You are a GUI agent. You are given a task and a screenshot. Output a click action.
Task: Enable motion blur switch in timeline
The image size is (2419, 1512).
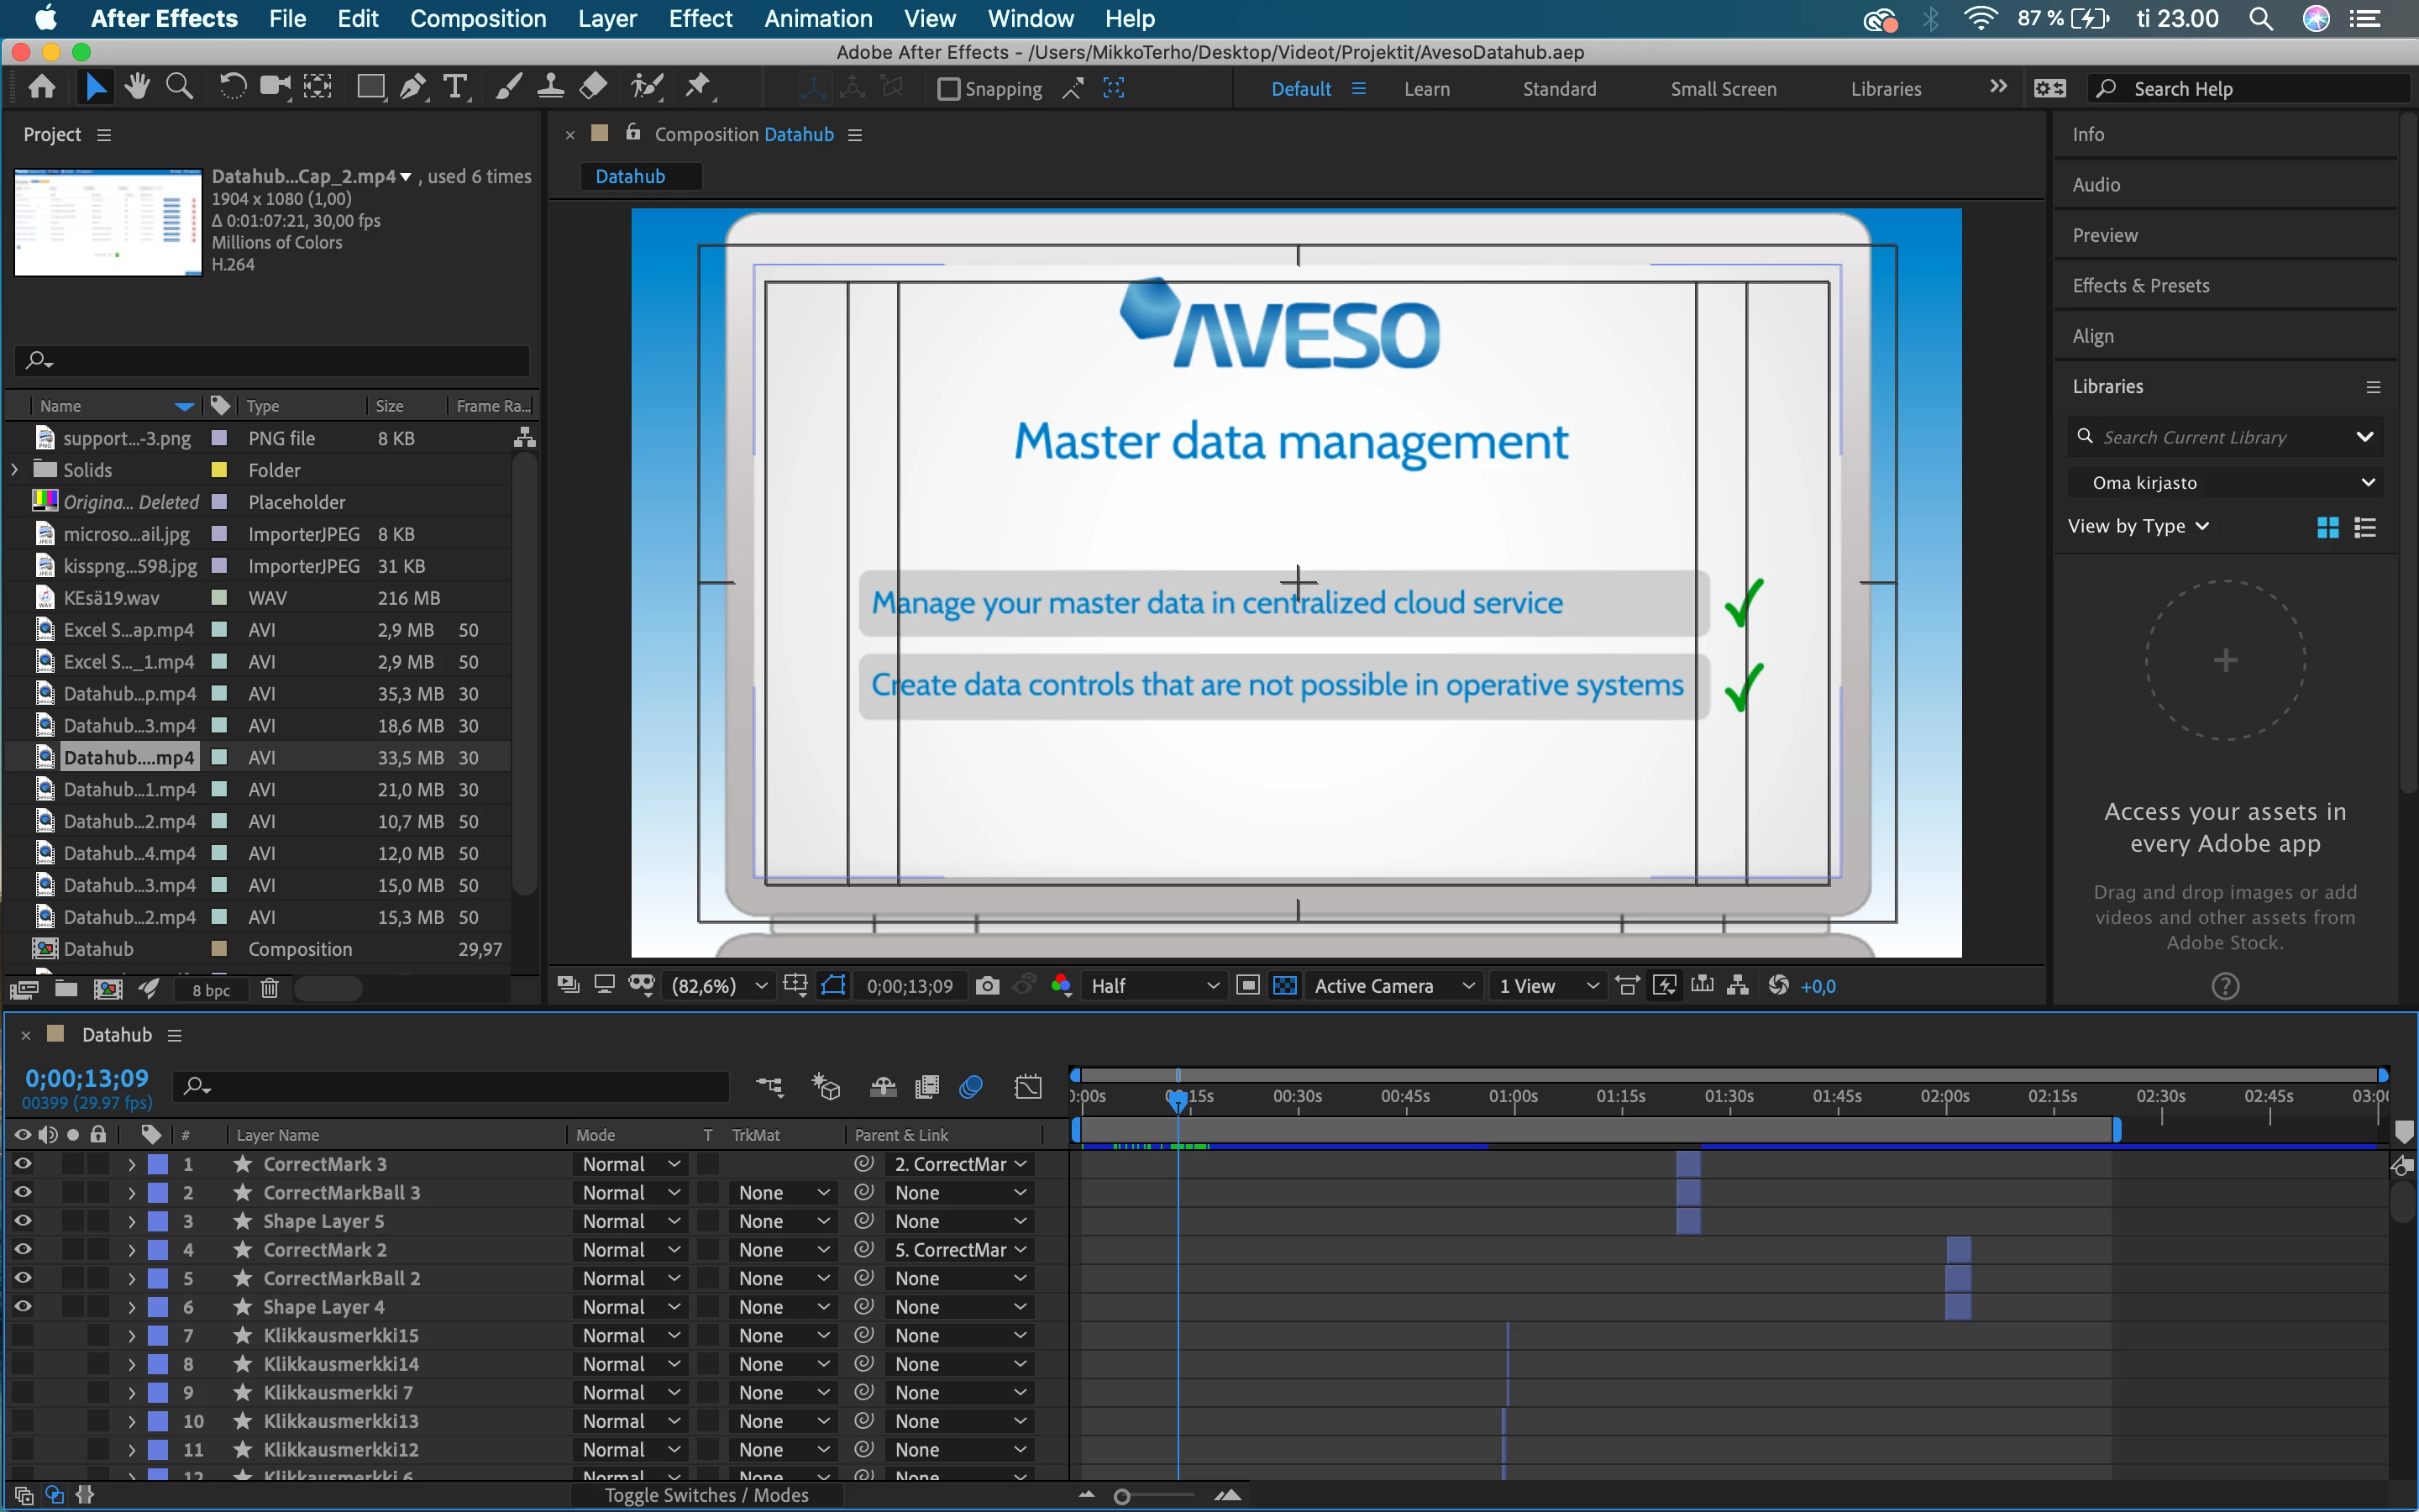(969, 1087)
